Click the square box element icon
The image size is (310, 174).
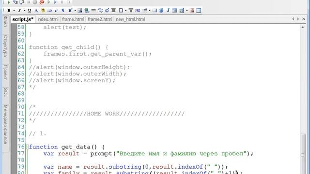coord(121,11)
